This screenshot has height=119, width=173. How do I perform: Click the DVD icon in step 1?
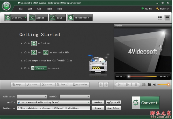click(34, 43)
